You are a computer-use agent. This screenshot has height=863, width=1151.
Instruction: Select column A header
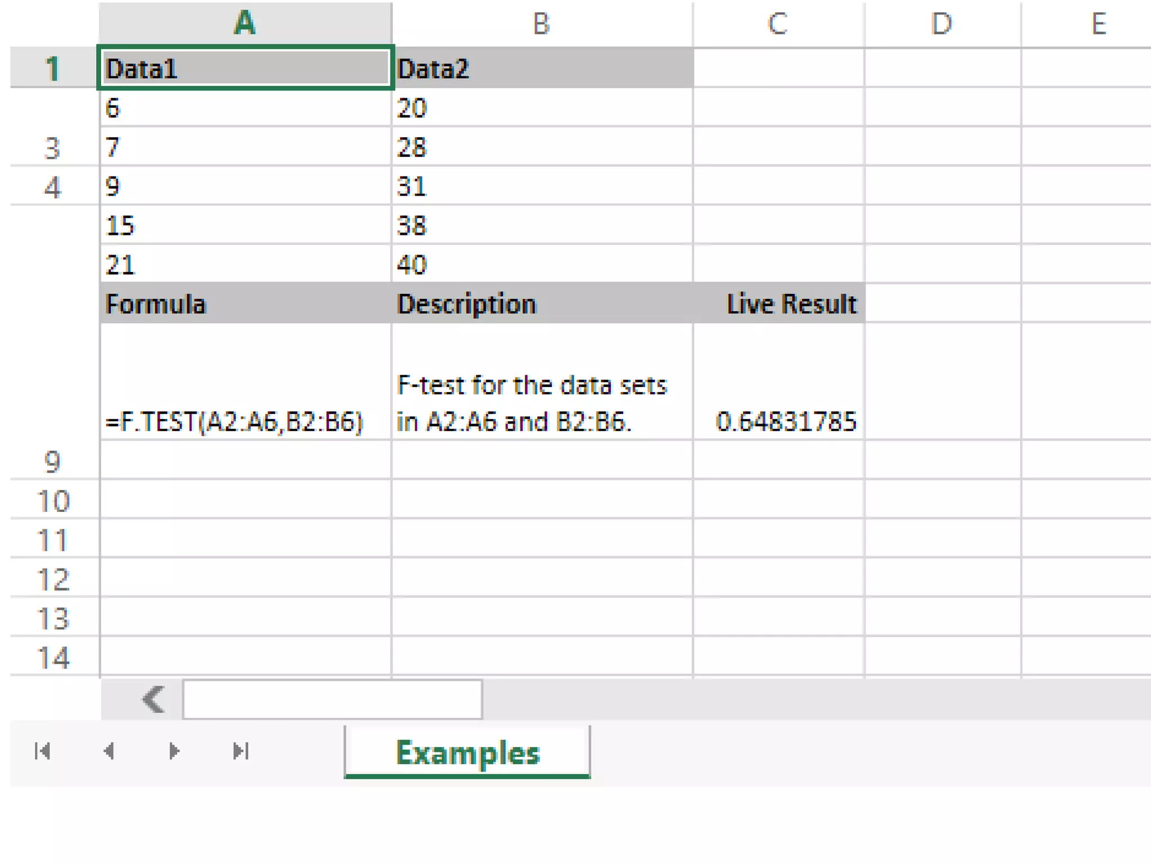[245, 24]
